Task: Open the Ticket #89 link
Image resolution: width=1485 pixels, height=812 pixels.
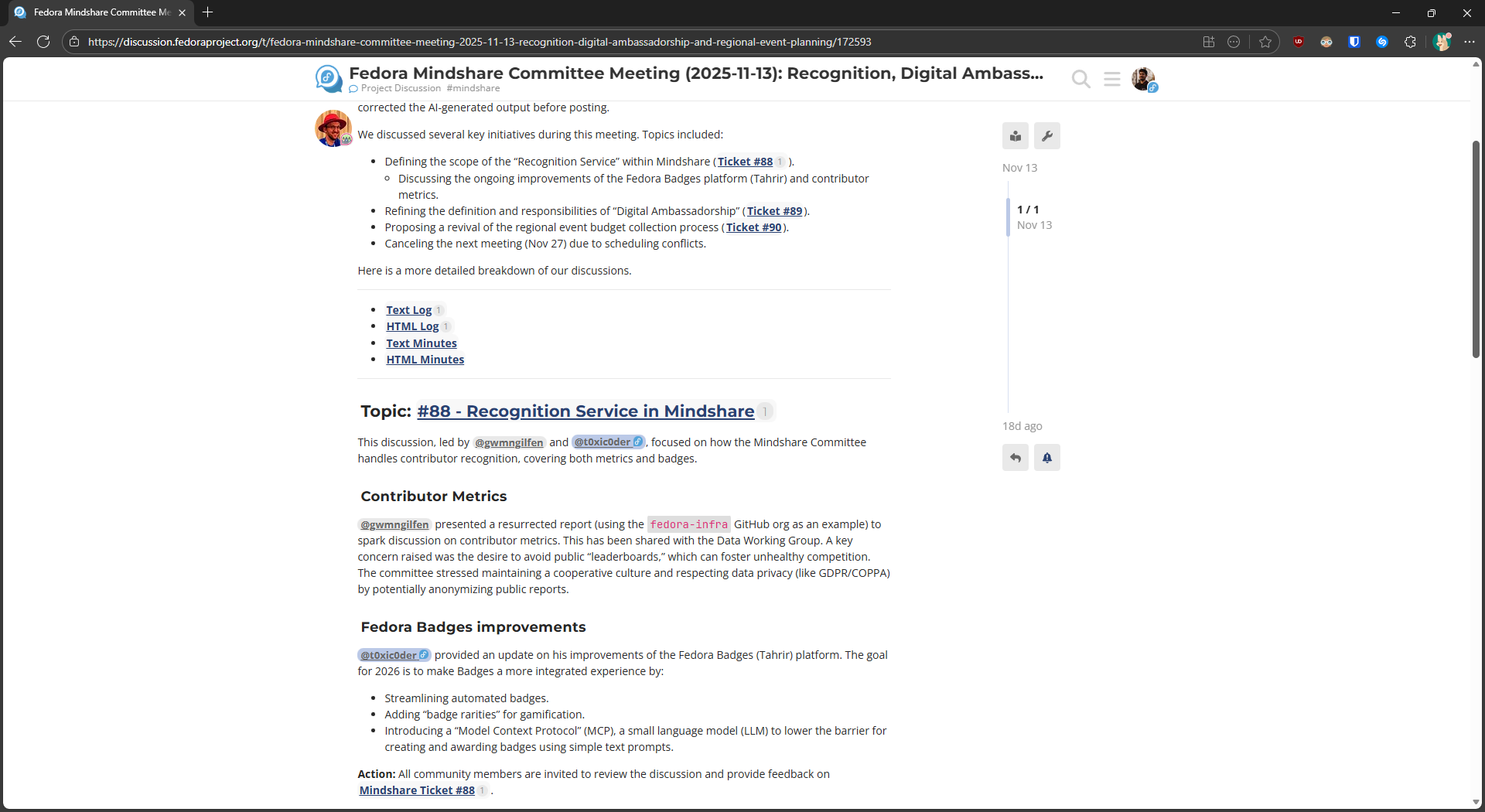Action: [774, 211]
